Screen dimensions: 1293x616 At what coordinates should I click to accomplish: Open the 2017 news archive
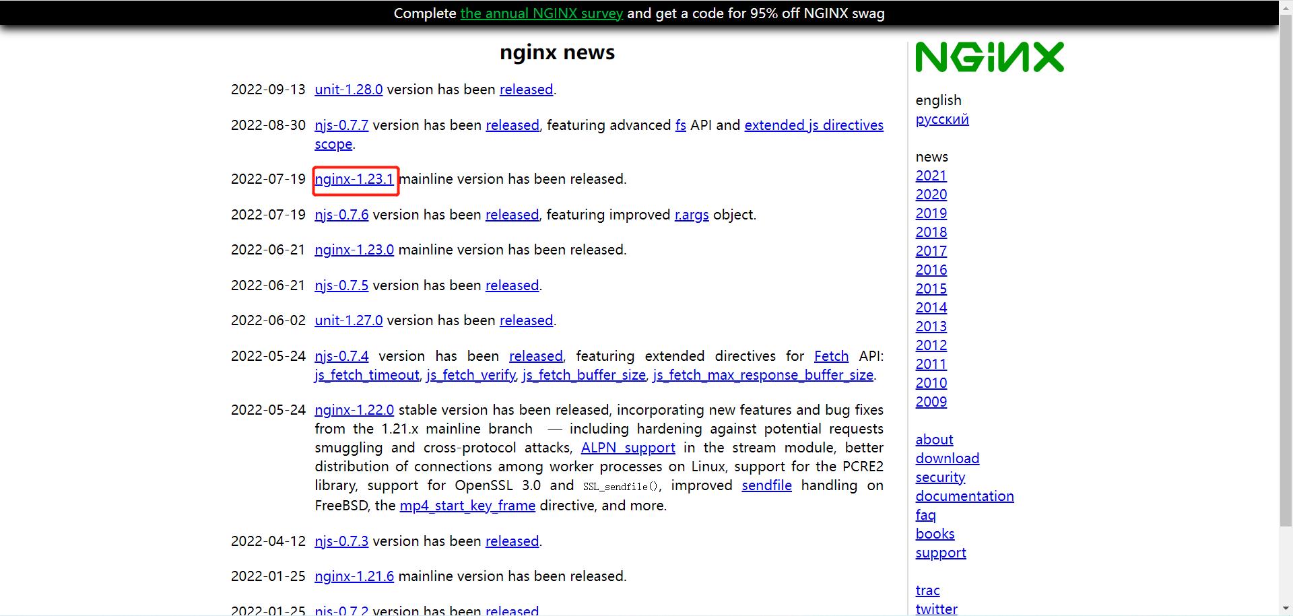tap(931, 251)
